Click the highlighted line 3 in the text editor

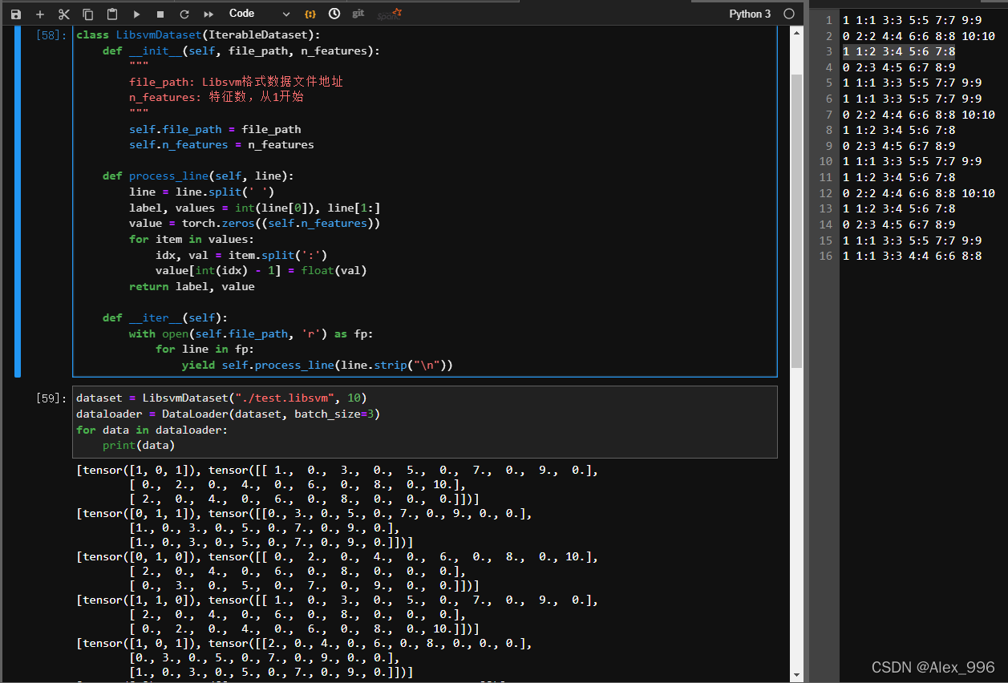(x=899, y=51)
